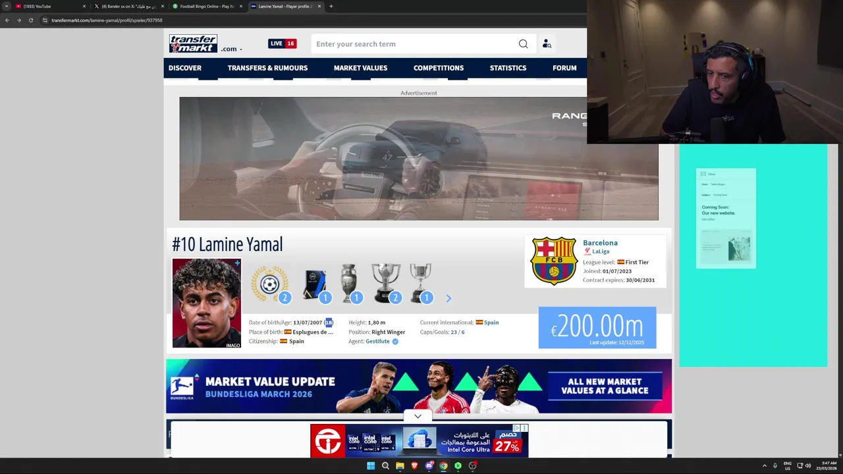Screen dimensions: 843x474
Task: Focus the 'Enter your search term' field
Action: 415,44
